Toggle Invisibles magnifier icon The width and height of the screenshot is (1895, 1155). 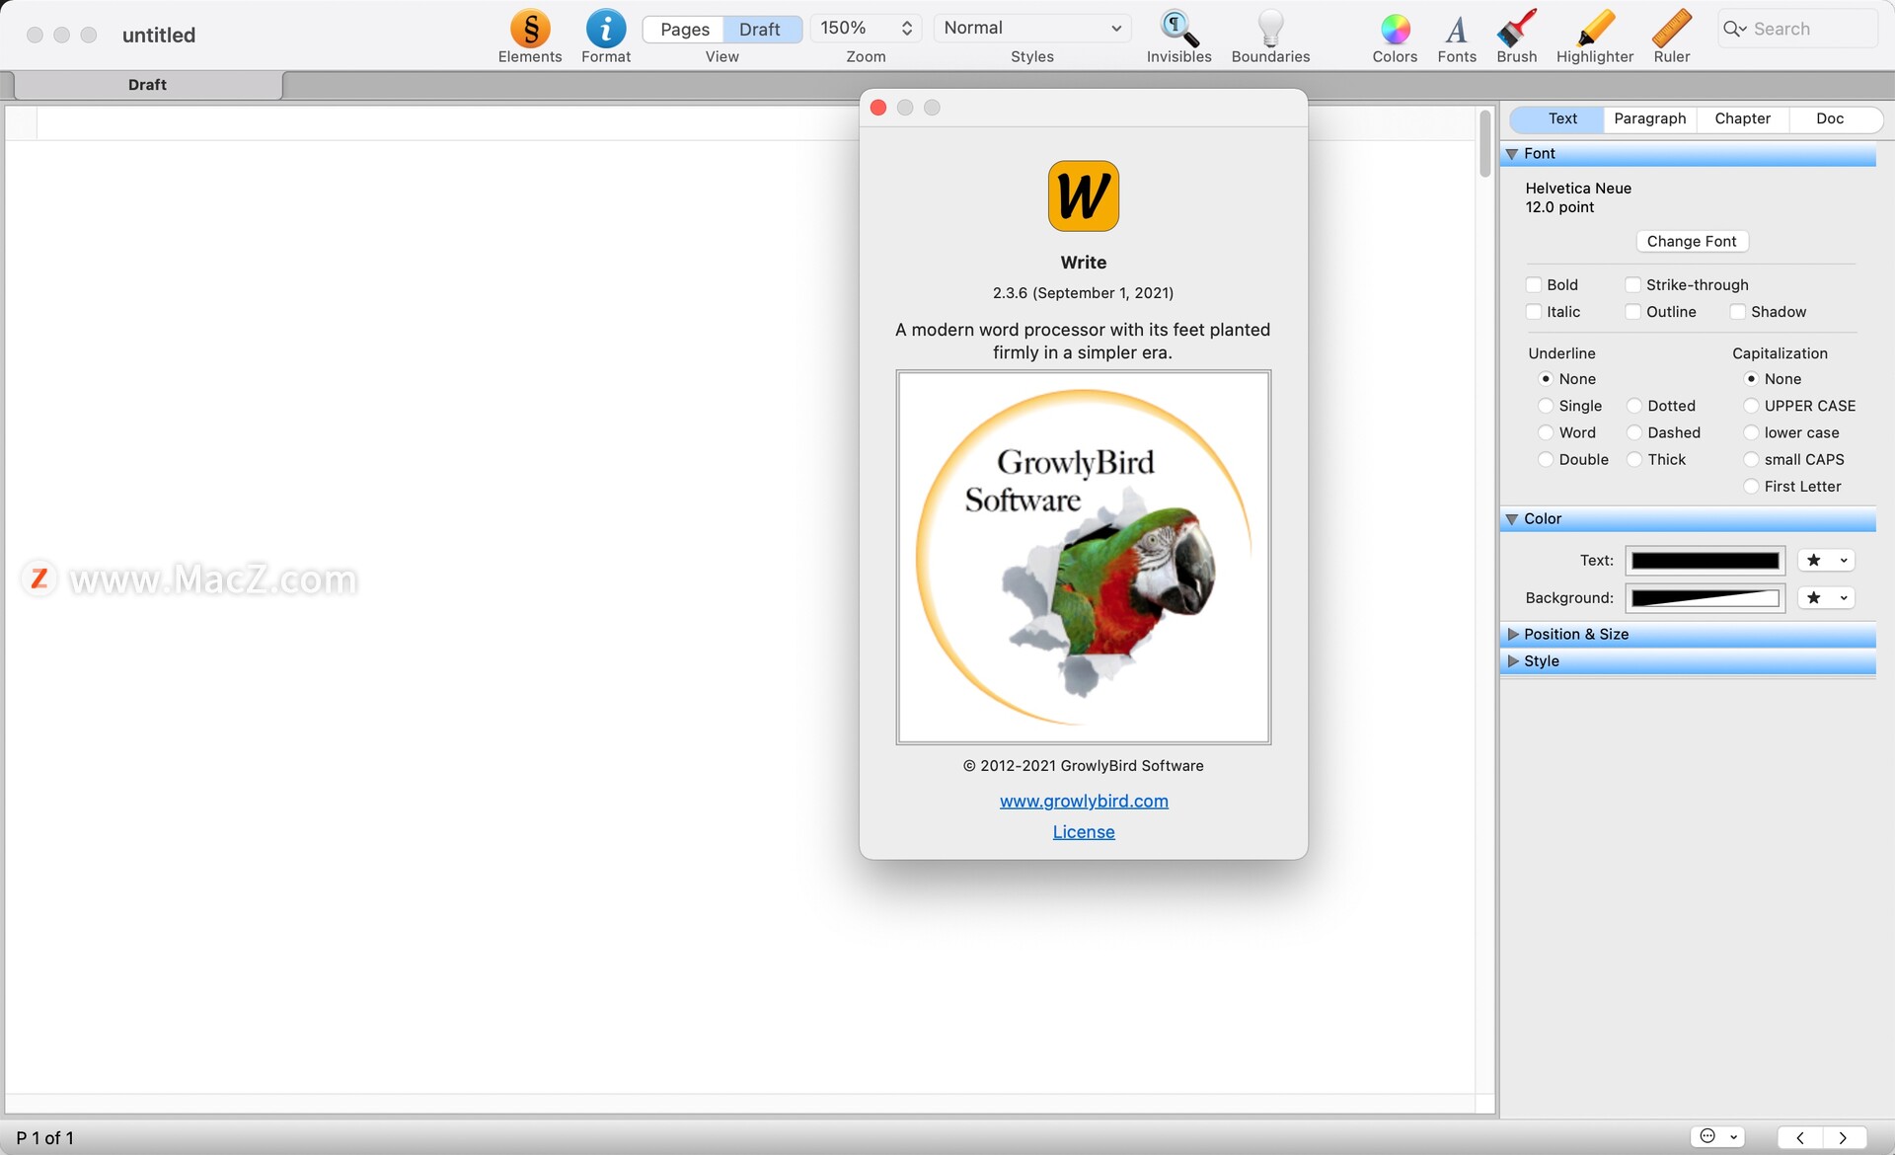point(1178,29)
